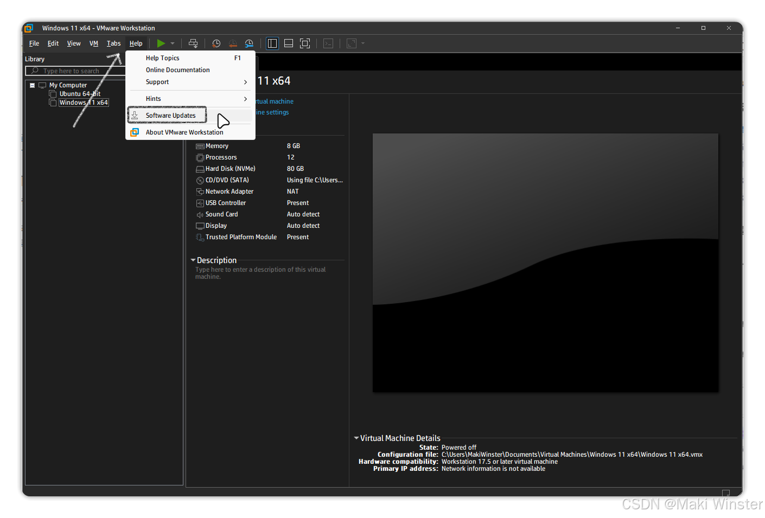
Task: Open the View menu
Action: pyautogui.click(x=74, y=43)
